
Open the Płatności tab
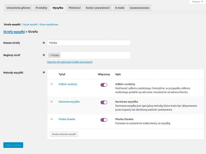(x=75, y=8)
